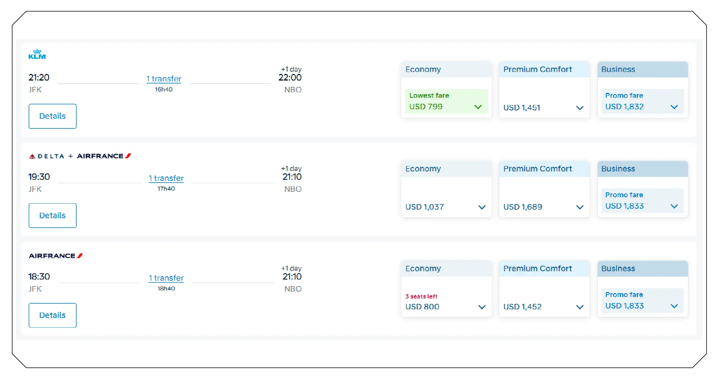Expand the USD 799 lowest fare details
Viewport: 719px width, 379px height.
[x=478, y=107]
